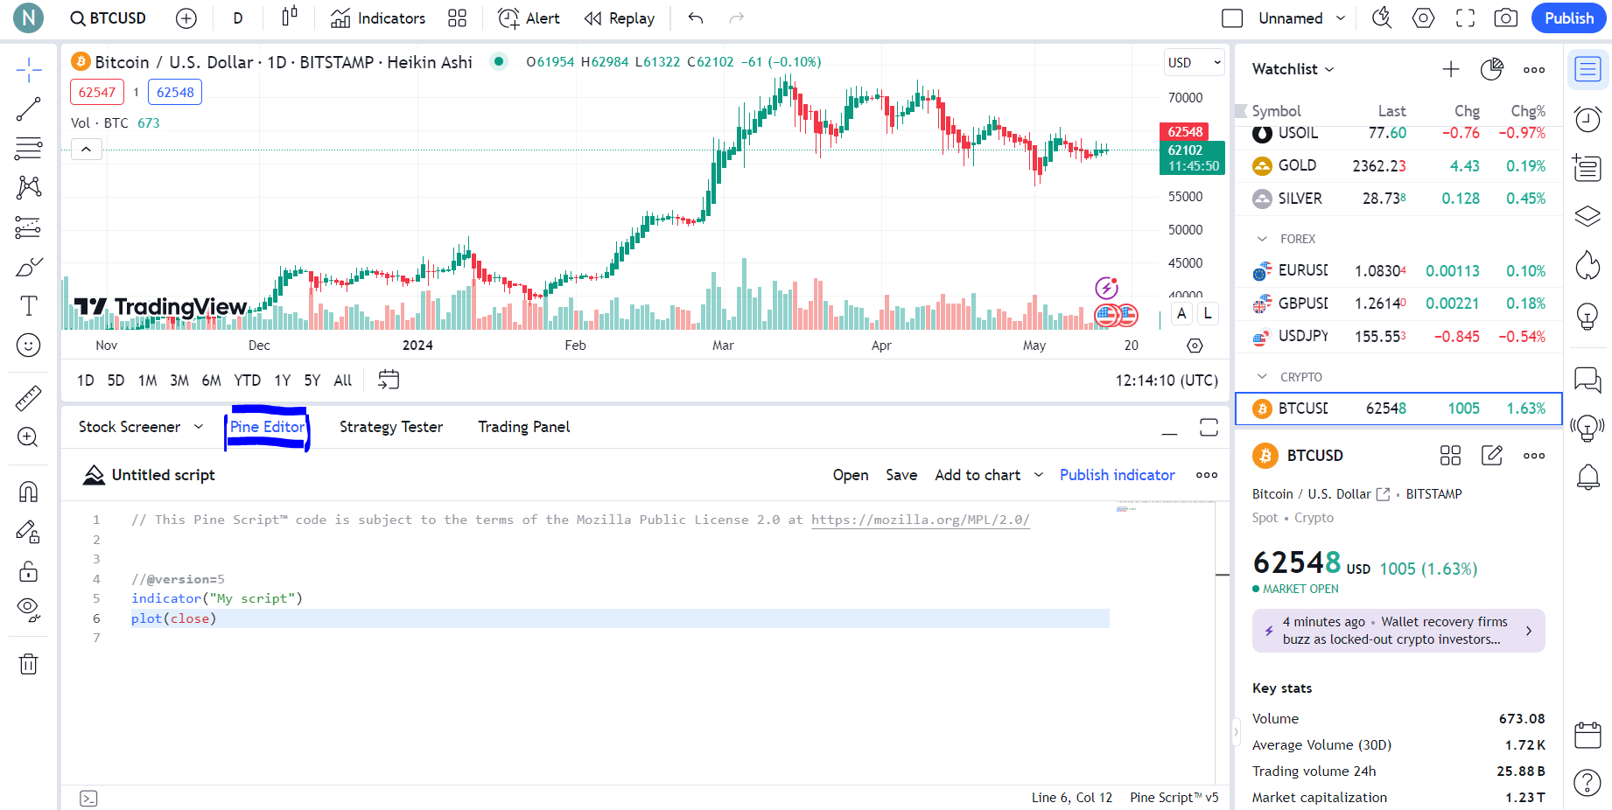1612x810 pixels.
Task: Open the mozilla.org MPL license link
Action: point(921,520)
